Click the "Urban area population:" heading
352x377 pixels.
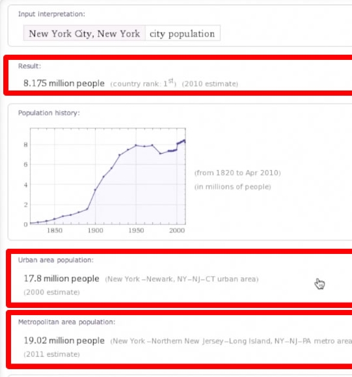[x=56, y=260]
